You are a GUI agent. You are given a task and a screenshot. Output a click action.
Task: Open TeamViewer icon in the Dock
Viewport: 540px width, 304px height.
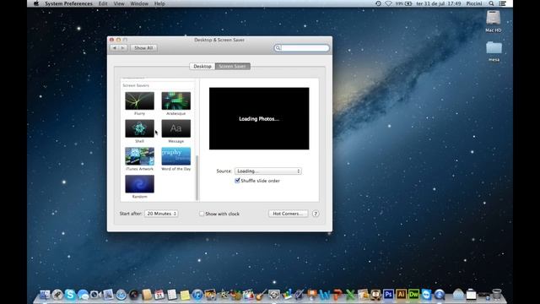point(427,295)
